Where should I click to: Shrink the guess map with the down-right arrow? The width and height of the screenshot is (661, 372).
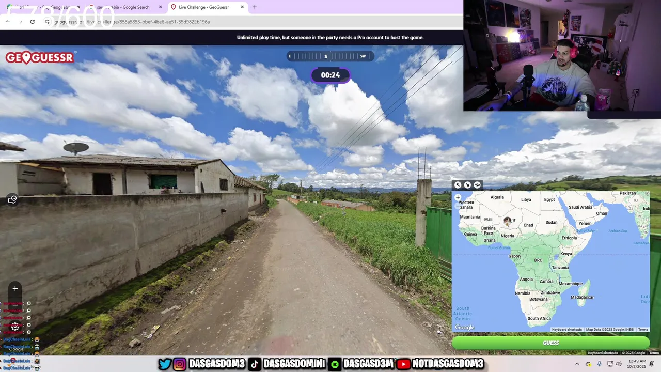[467, 185]
